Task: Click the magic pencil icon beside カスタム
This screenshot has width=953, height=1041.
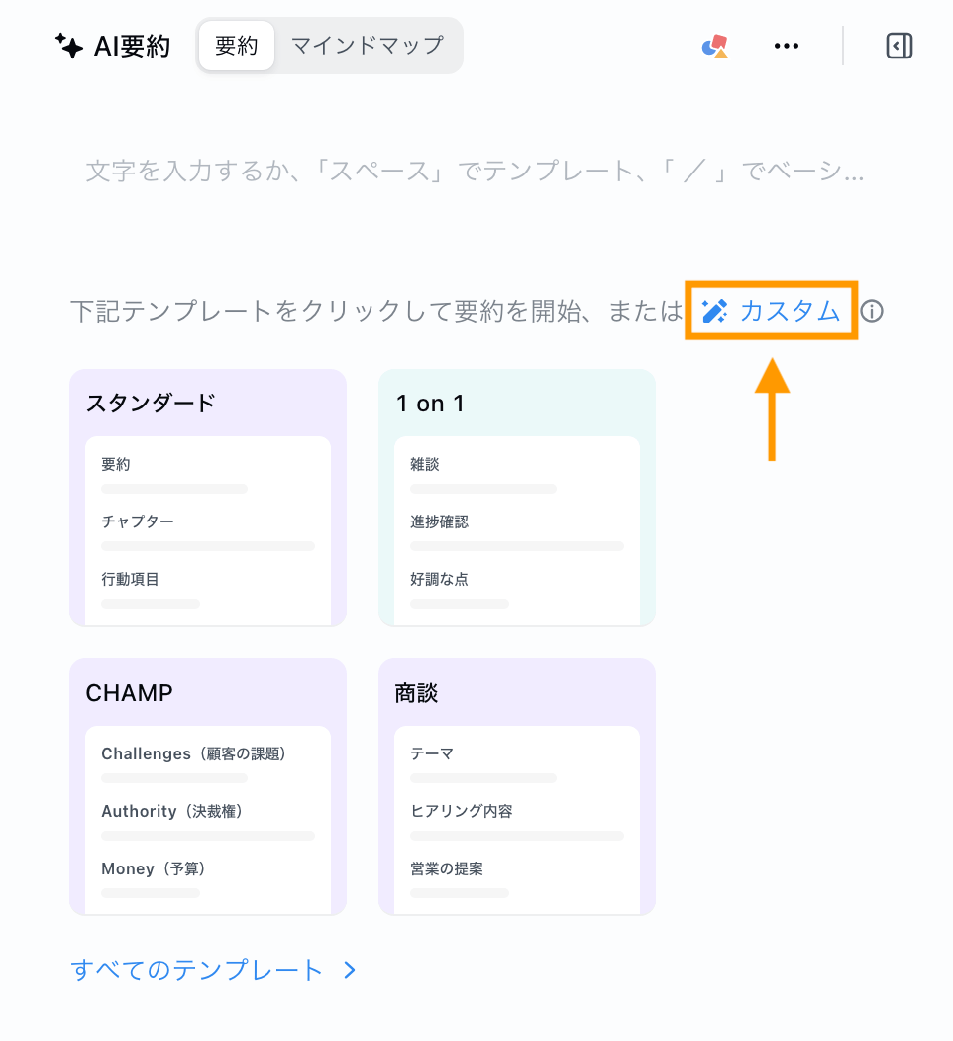Action: click(715, 311)
